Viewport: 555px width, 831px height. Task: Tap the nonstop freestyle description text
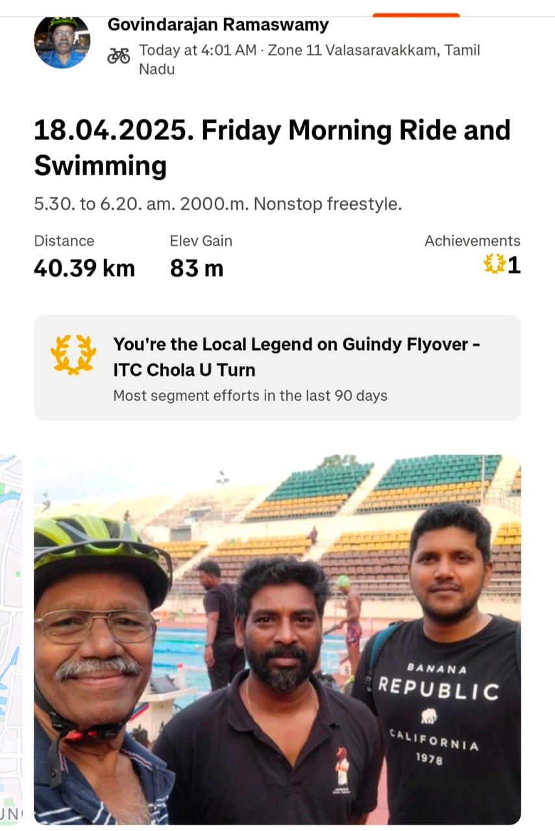[218, 204]
